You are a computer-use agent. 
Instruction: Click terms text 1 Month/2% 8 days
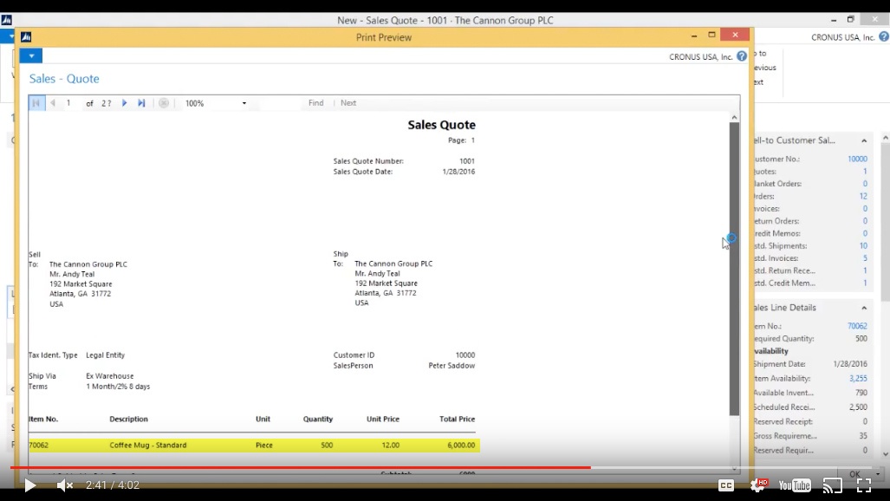tap(118, 387)
